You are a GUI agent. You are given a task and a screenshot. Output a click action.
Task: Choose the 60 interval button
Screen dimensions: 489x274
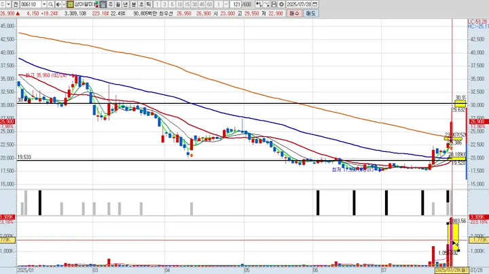pyautogui.click(x=209, y=4)
